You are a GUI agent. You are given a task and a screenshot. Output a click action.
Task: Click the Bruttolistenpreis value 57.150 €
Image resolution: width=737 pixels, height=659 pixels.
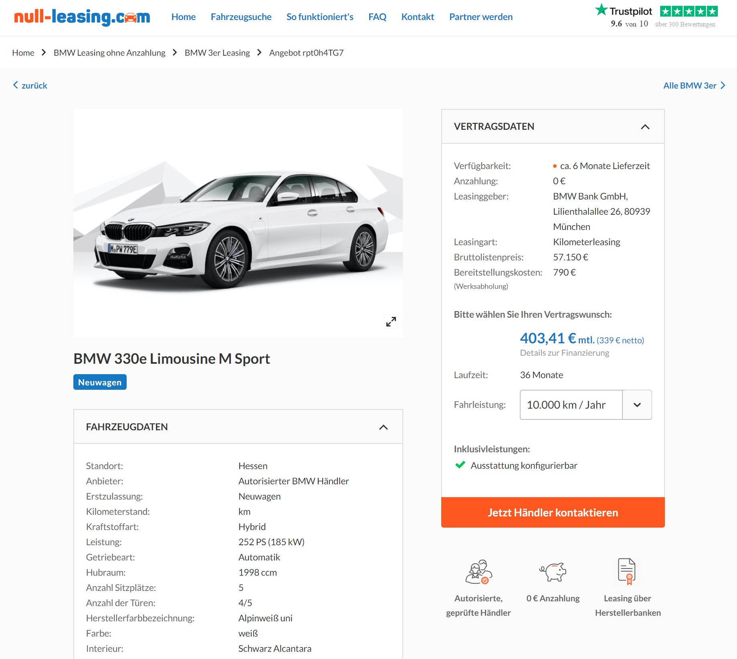570,257
